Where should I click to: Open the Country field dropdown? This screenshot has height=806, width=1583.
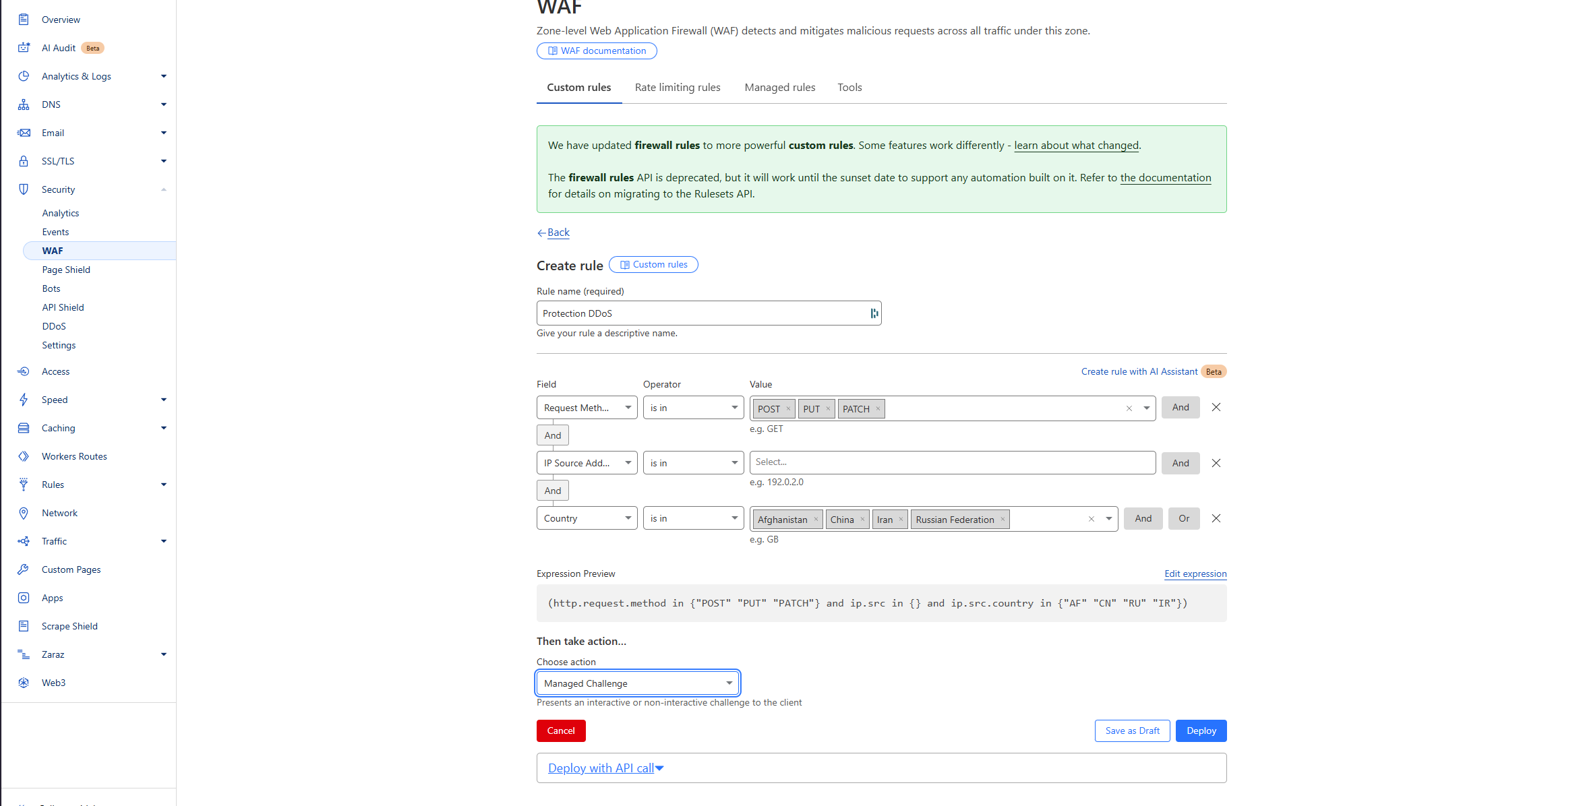pos(587,518)
